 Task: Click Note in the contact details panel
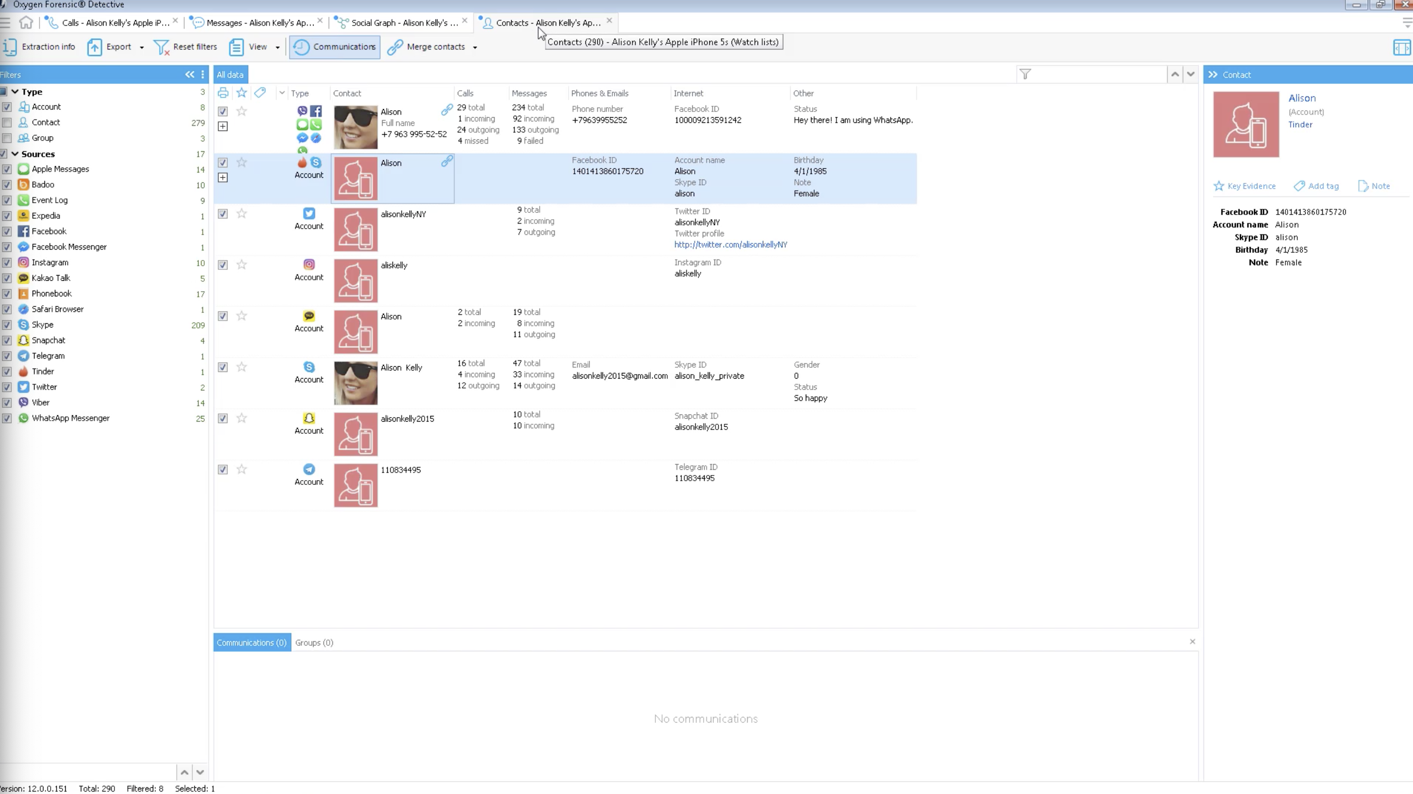tap(1374, 186)
